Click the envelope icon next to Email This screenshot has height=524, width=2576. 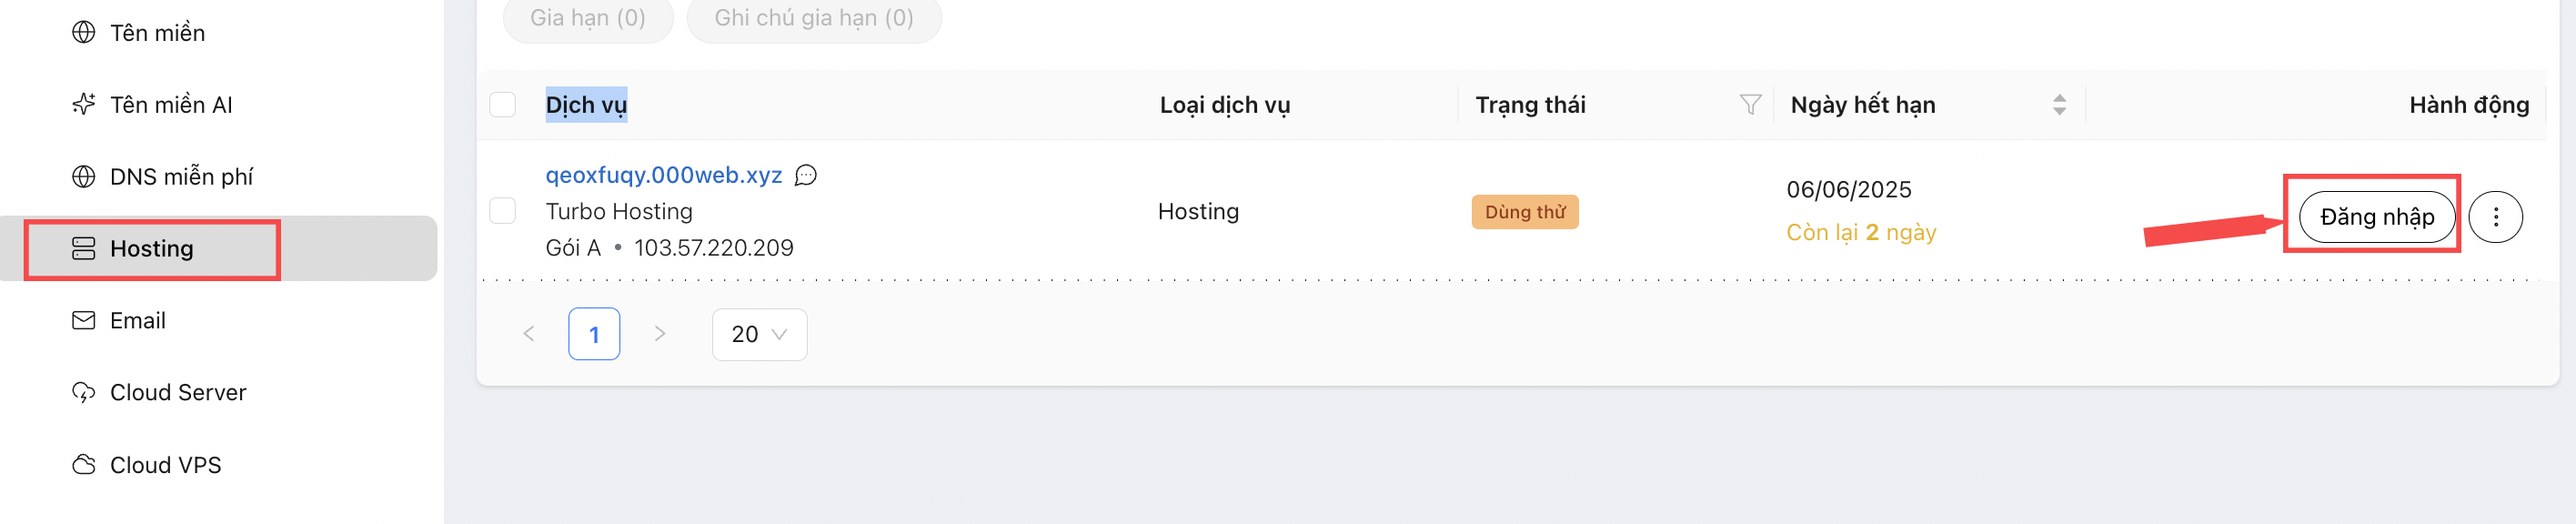(84, 320)
